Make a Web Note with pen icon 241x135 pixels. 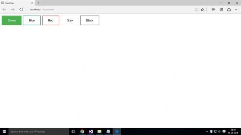(221, 10)
